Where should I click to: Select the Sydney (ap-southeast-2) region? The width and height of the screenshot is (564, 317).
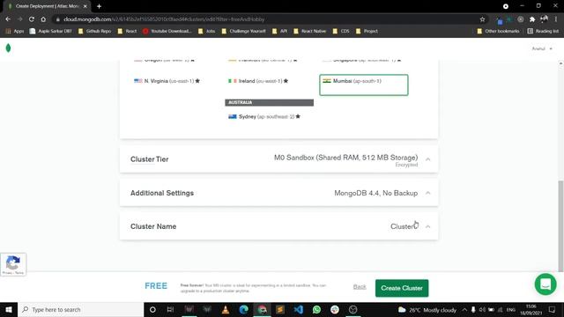264,116
